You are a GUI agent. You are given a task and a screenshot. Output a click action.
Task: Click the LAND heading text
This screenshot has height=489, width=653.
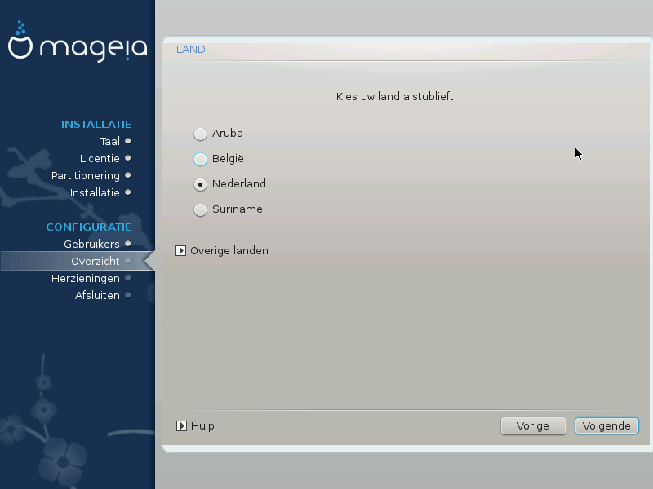click(x=191, y=50)
